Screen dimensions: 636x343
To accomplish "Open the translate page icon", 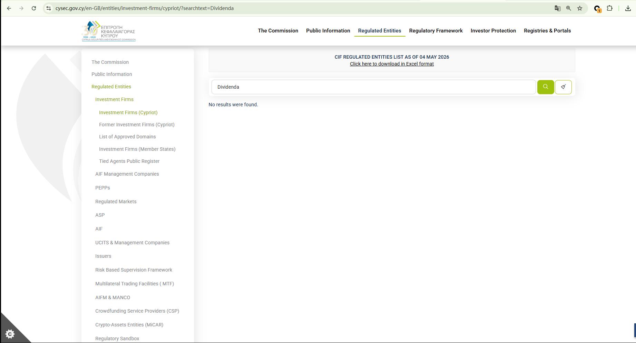I will (x=557, y=8).
